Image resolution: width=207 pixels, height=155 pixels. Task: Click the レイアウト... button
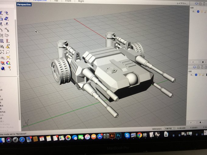(182, 3)
